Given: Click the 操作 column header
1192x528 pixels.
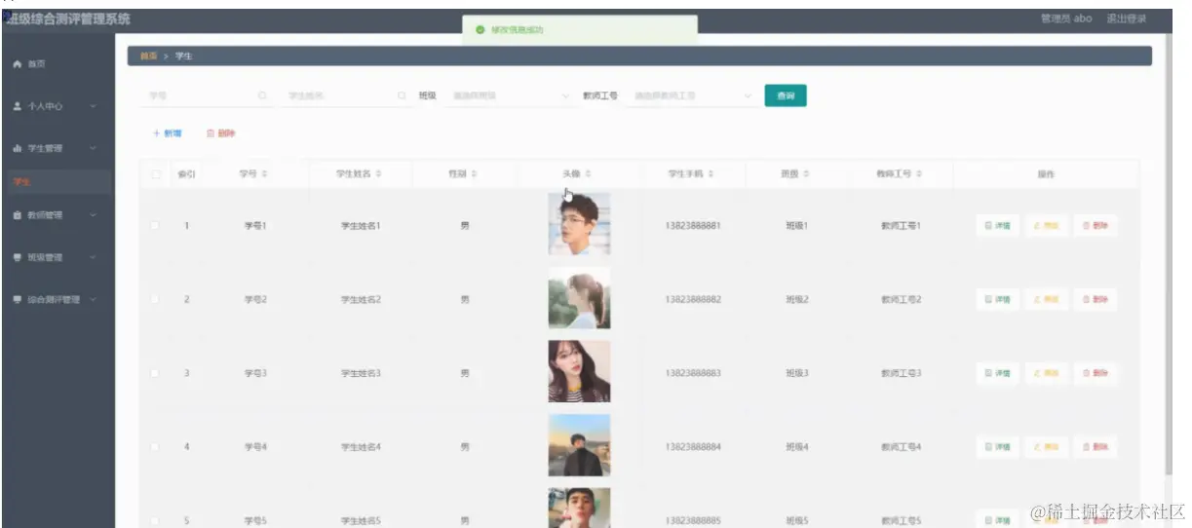Looking at the screenshot, I should [1046, 174].
